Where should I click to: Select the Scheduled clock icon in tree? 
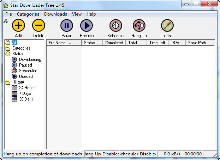tap(14, 71)
